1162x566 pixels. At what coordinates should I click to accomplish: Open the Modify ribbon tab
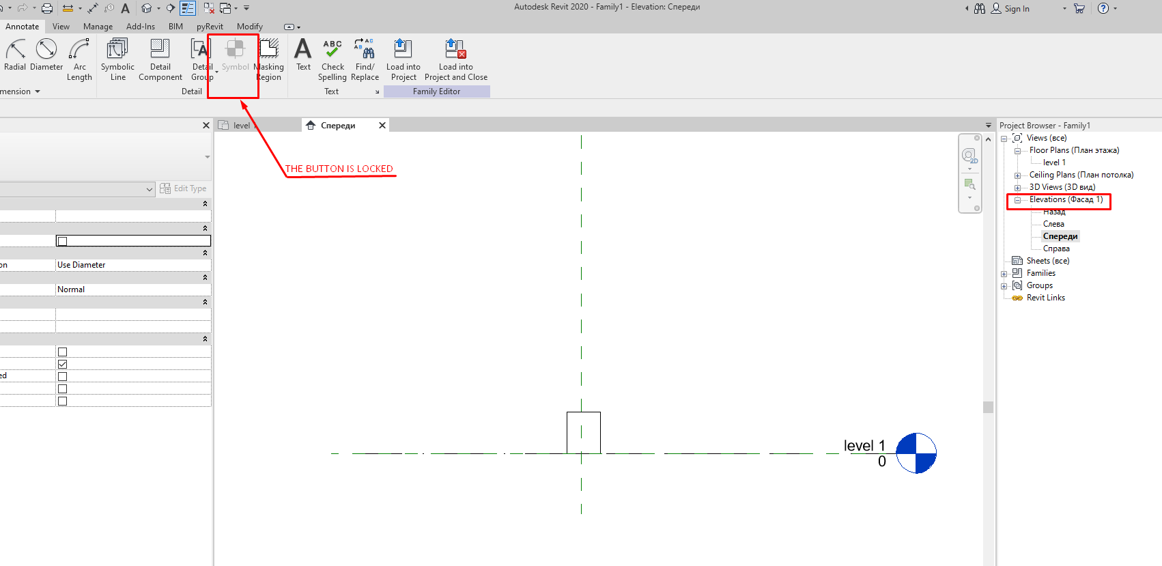250,27
